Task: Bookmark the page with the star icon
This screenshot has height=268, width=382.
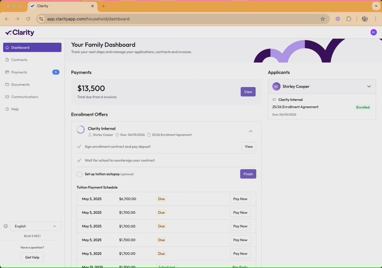Action: (323, 19)
